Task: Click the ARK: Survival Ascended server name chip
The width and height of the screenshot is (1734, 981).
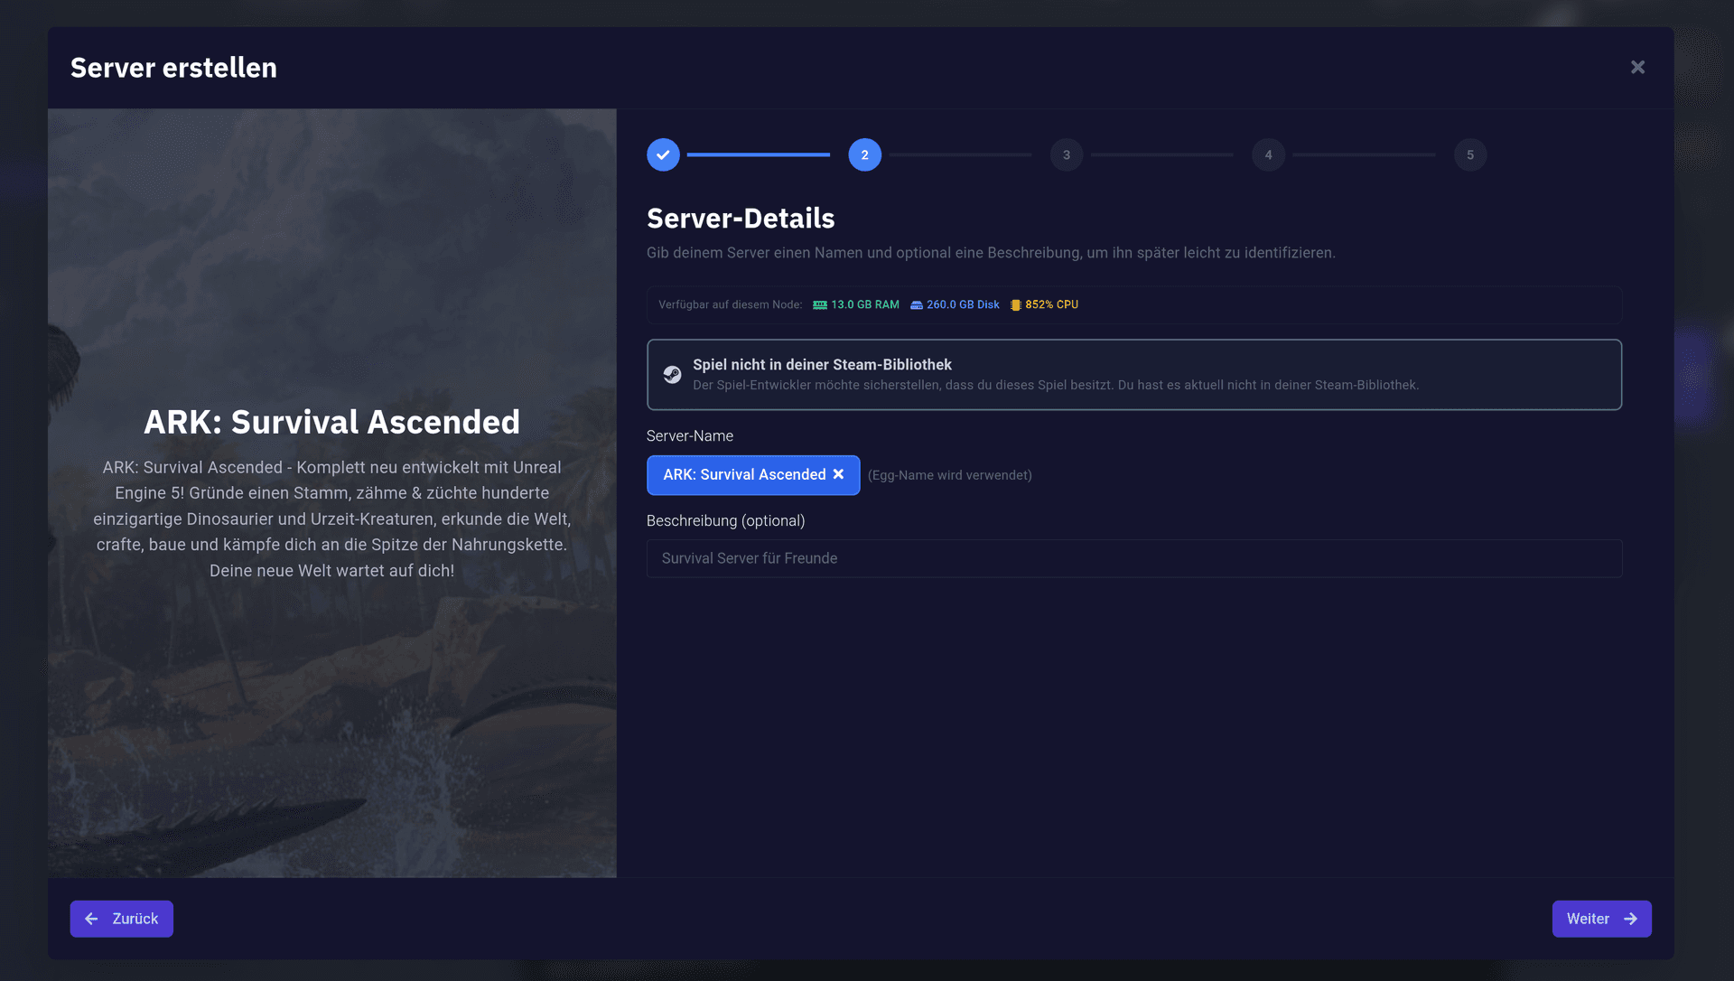Action: click(753, 475)
